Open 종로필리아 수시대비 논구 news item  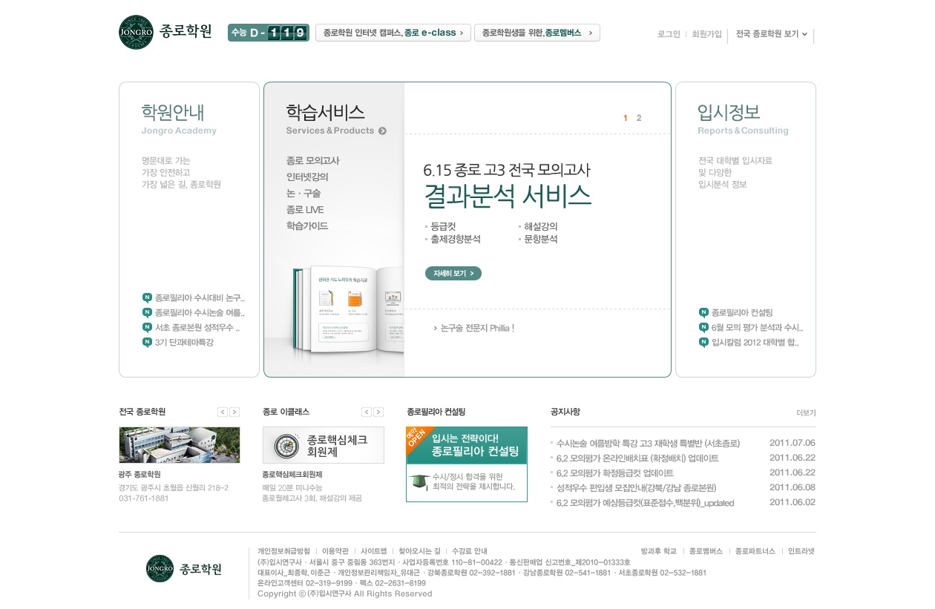click(x=200, y=298)
